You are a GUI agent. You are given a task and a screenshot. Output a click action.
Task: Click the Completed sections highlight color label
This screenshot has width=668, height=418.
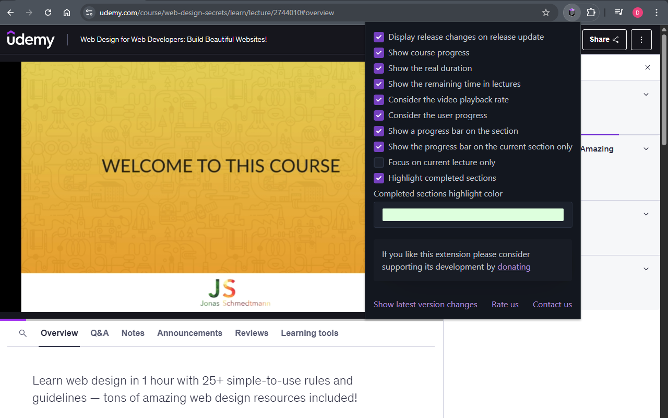tap(438, 194)
